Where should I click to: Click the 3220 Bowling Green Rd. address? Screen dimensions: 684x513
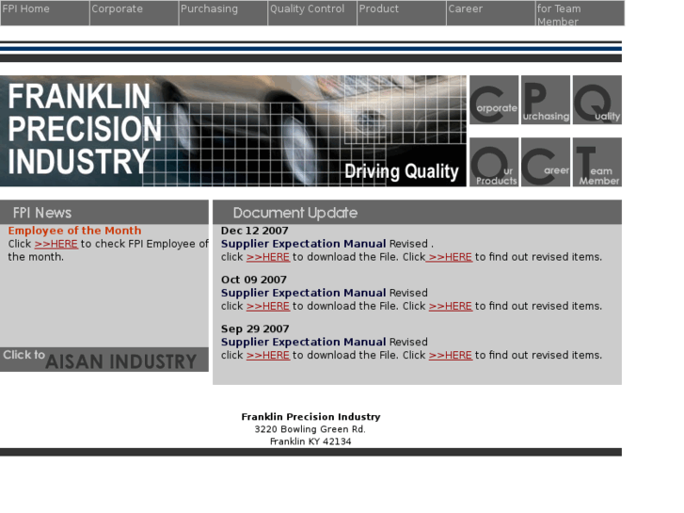(310, 429)
